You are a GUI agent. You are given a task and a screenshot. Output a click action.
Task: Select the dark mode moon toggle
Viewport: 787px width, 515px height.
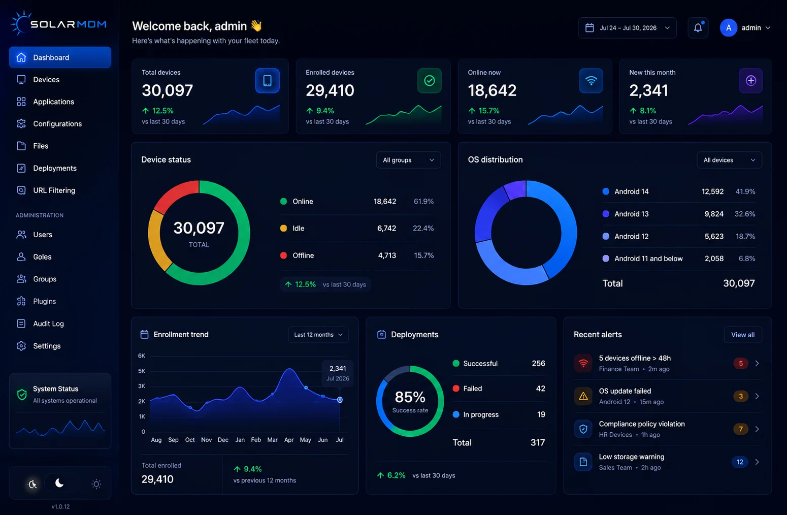(59, 483)
